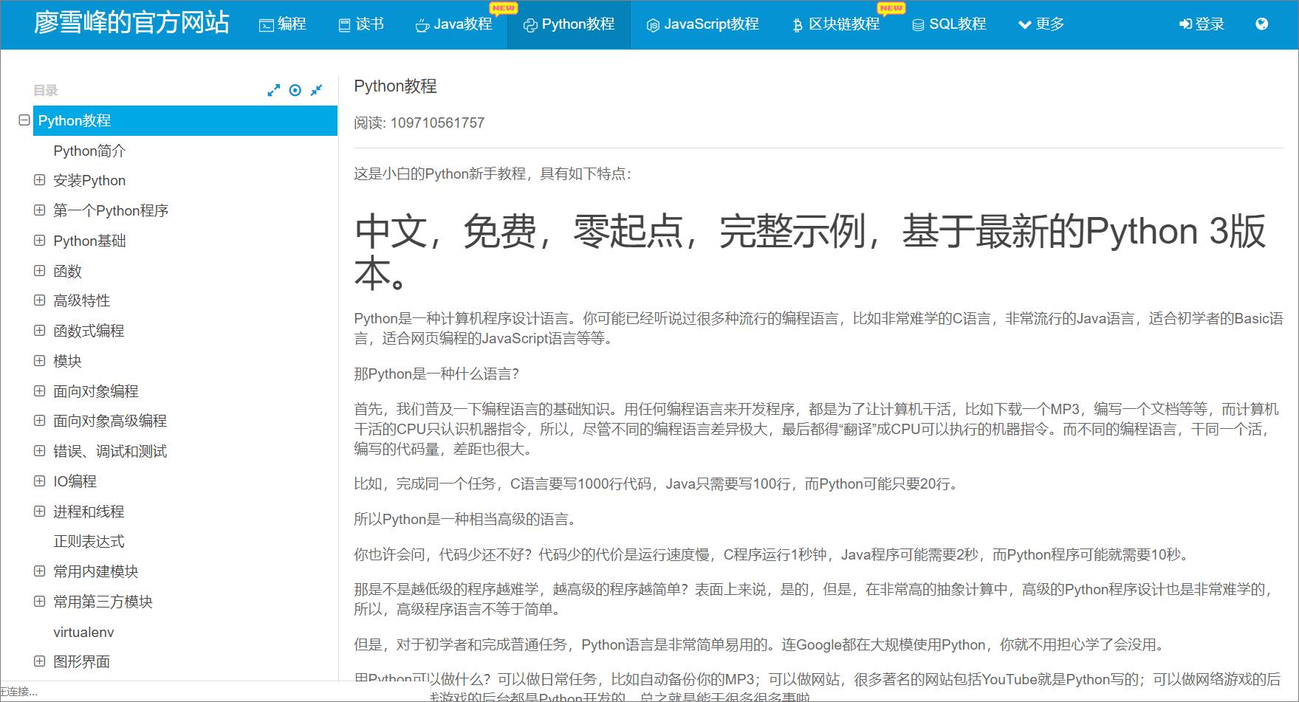Click the gears icon beside JavaScript教程

(651, 24)
